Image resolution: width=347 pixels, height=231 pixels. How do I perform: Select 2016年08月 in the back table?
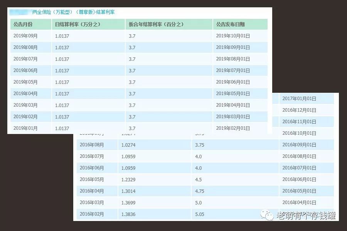[92, 145]
